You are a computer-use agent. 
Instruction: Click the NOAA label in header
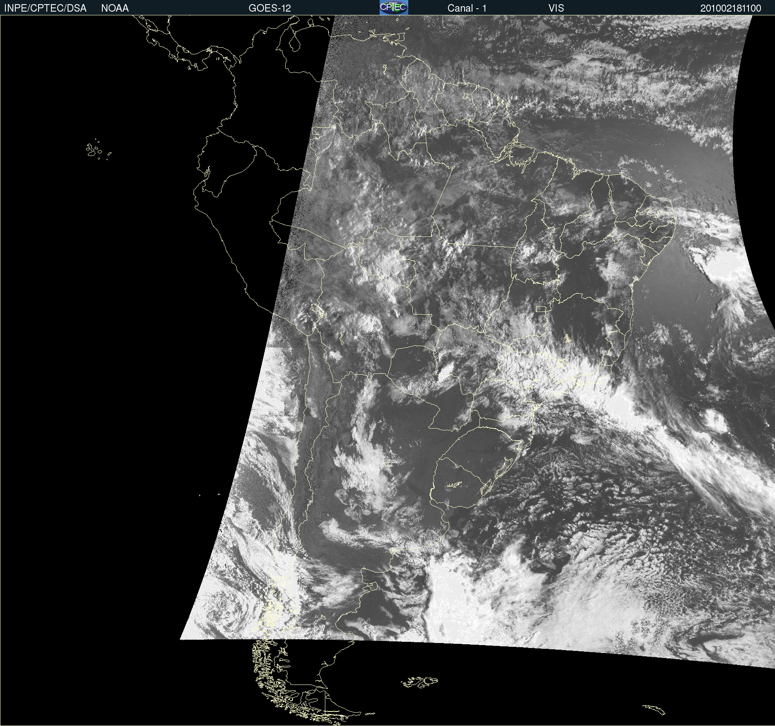115,8
